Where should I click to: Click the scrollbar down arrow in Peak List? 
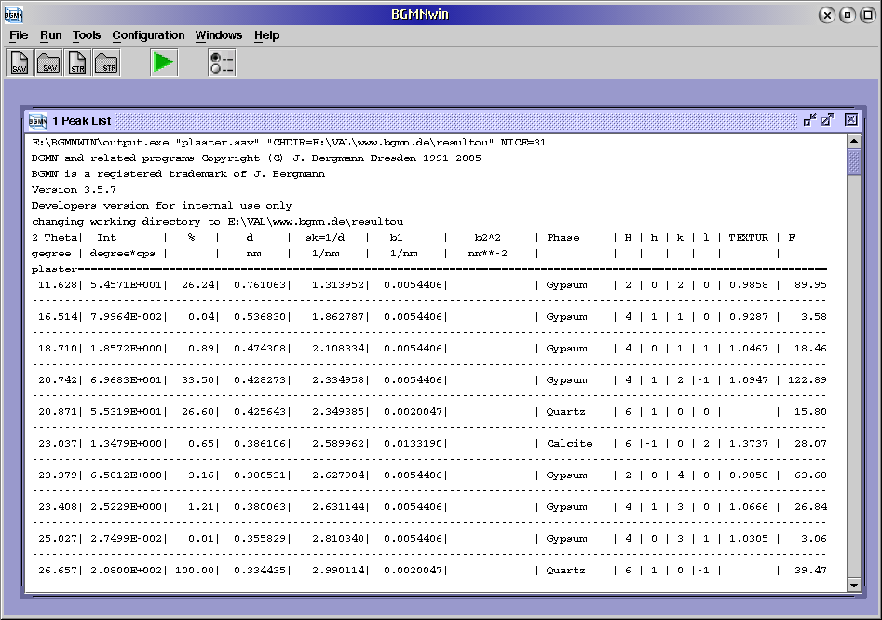(854, 586)
